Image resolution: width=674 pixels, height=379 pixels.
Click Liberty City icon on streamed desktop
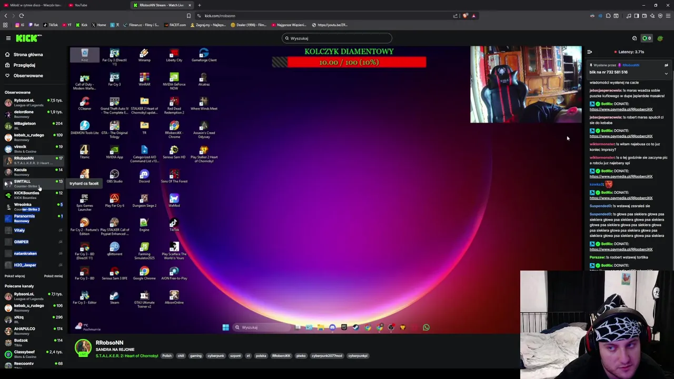click(174, 55)
